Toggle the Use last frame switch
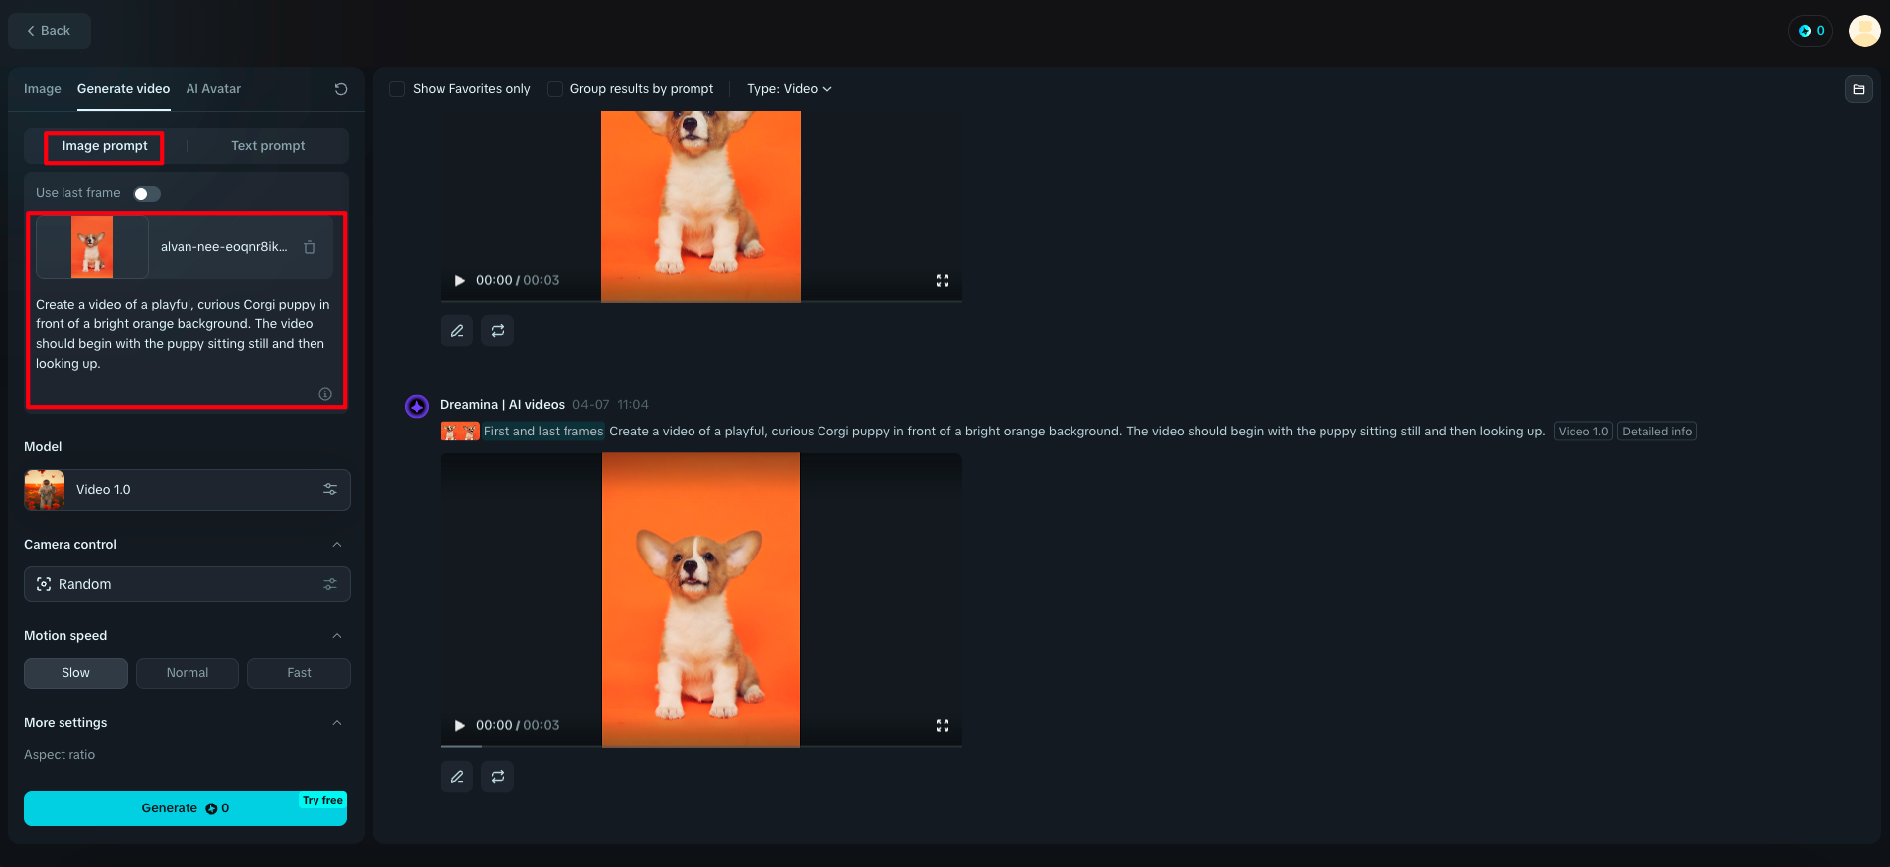This screenshot has height=867, width=1890. coord(147,194)
